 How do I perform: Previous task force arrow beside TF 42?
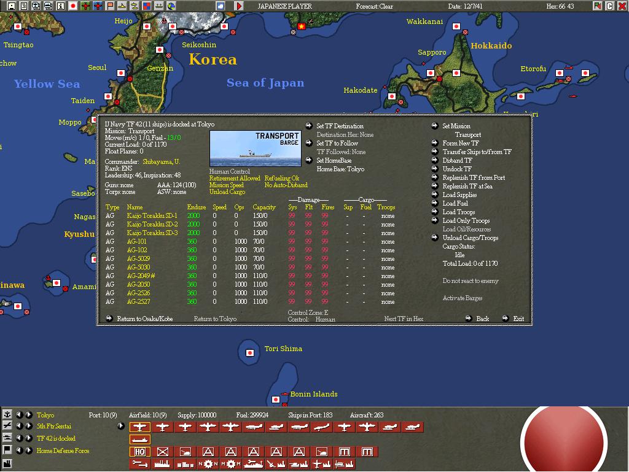19,438
